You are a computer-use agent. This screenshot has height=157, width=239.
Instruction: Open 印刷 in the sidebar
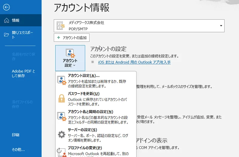[21, 135]
